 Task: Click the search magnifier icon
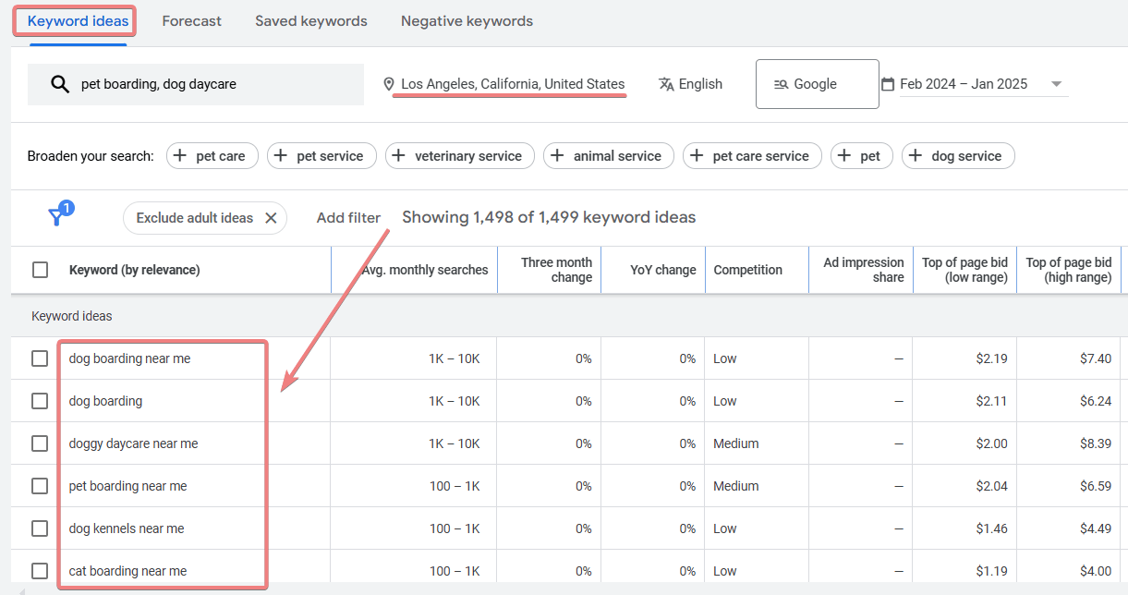[60, 84]
